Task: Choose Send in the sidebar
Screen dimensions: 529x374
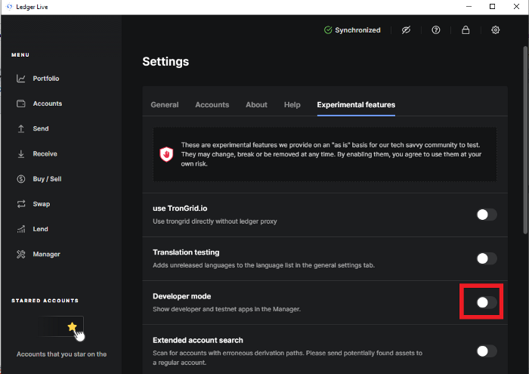Action: pyautogui.click(x=41, y=129)
